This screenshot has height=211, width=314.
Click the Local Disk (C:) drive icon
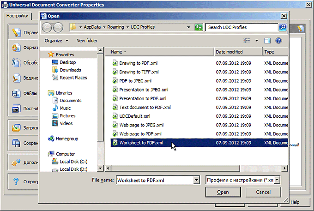(55, 161)
